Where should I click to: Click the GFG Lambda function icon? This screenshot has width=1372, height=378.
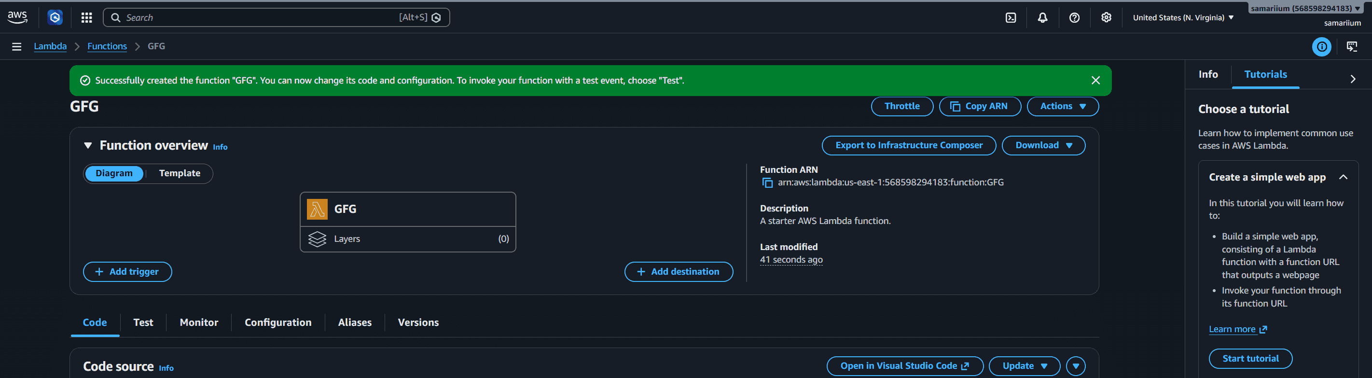(x=317, y=209)
